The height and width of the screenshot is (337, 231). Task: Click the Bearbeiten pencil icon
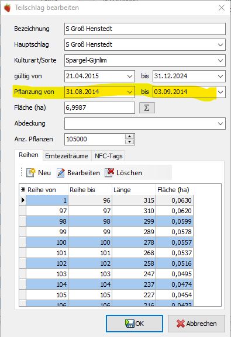(x=61, y=172)
